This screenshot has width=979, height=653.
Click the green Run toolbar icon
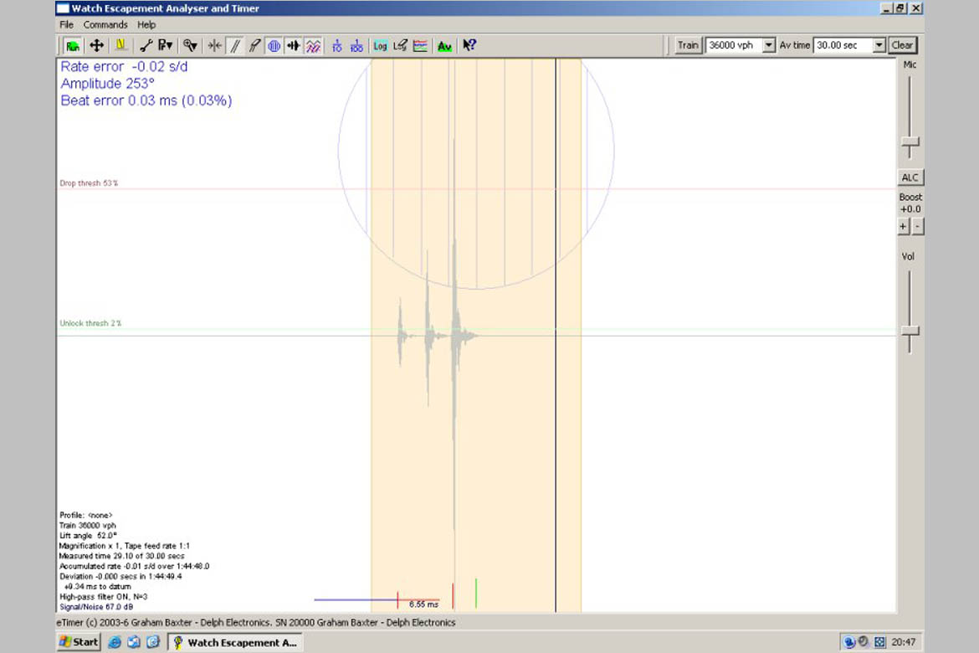click(x=74, y=46)
